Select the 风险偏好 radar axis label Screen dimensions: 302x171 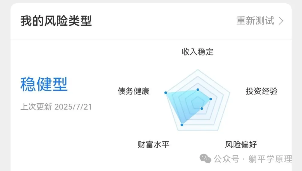coord(241,144)
